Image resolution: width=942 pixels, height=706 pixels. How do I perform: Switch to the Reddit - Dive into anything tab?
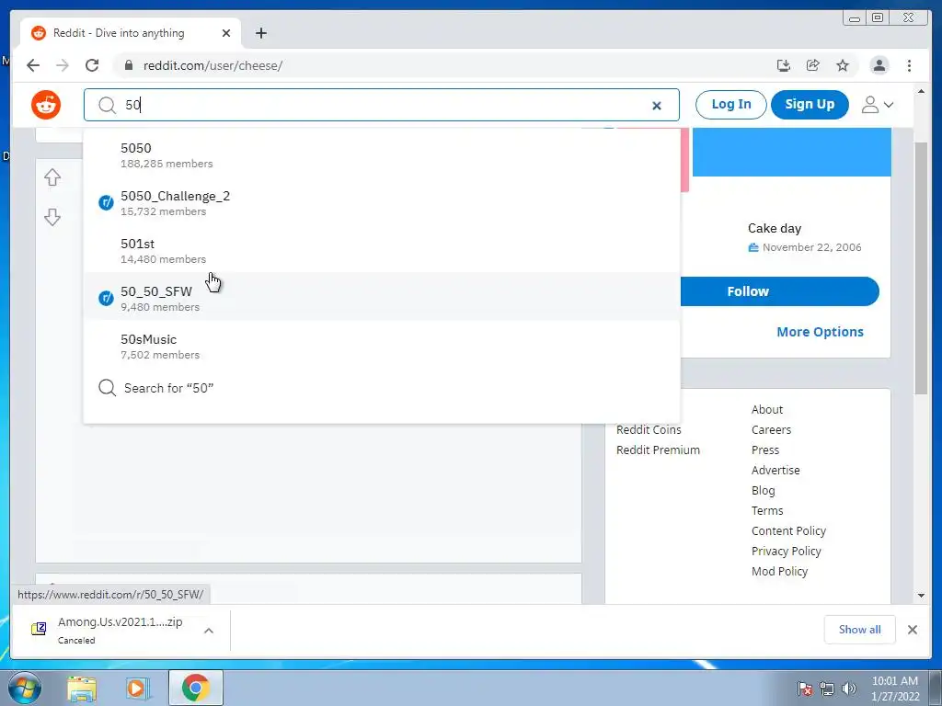pos(131,33)
